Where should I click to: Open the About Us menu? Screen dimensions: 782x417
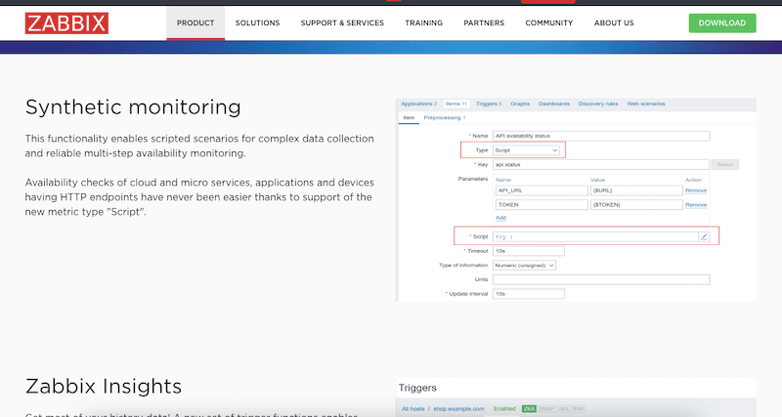614,22
